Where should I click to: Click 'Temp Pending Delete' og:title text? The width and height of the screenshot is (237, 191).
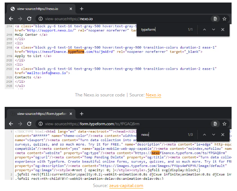pos(104,157)
